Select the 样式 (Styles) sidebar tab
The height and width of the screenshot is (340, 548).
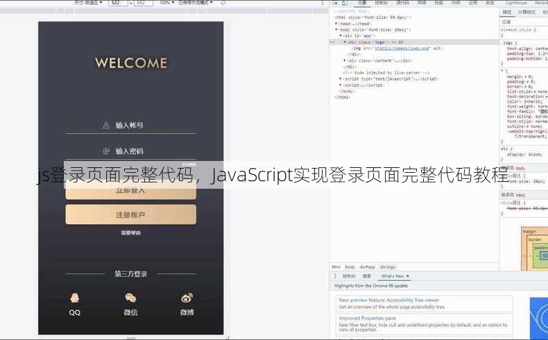(x=507, y=12)
